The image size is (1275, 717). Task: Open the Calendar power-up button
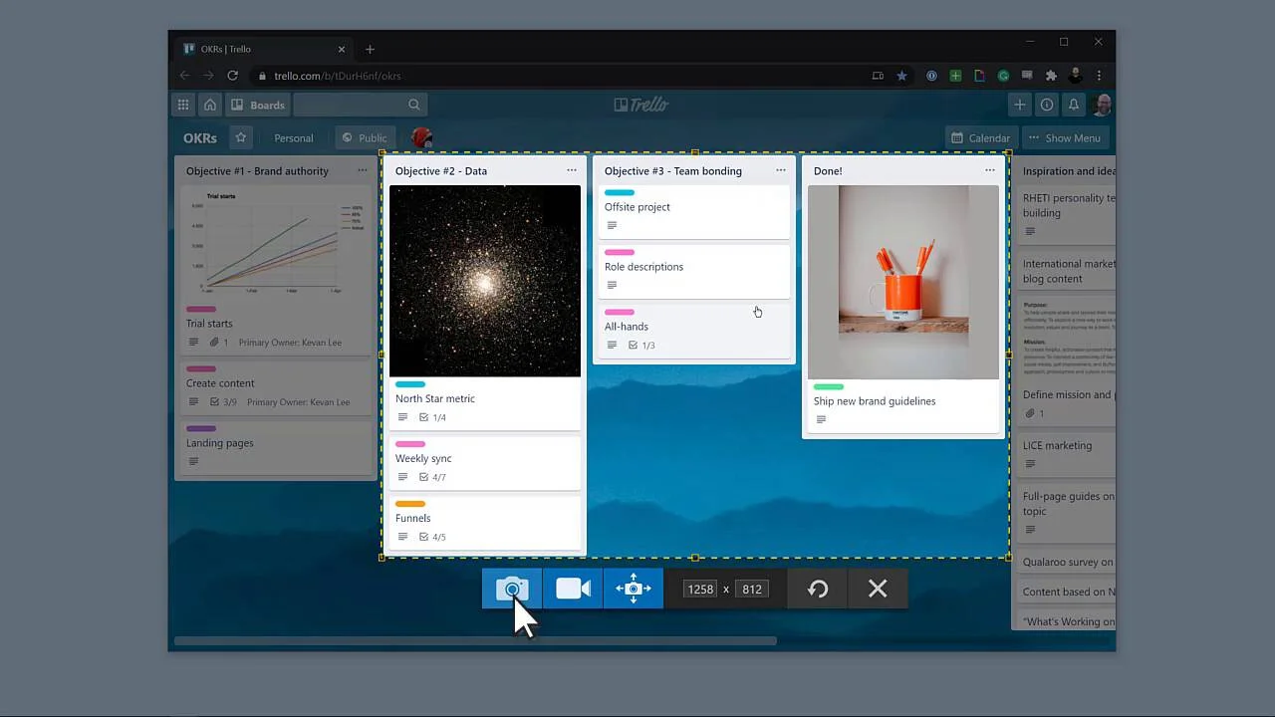click(x=980, y=138)
